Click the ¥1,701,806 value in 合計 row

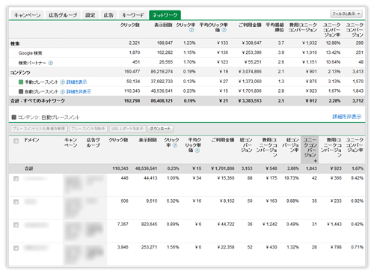point(223,168)
